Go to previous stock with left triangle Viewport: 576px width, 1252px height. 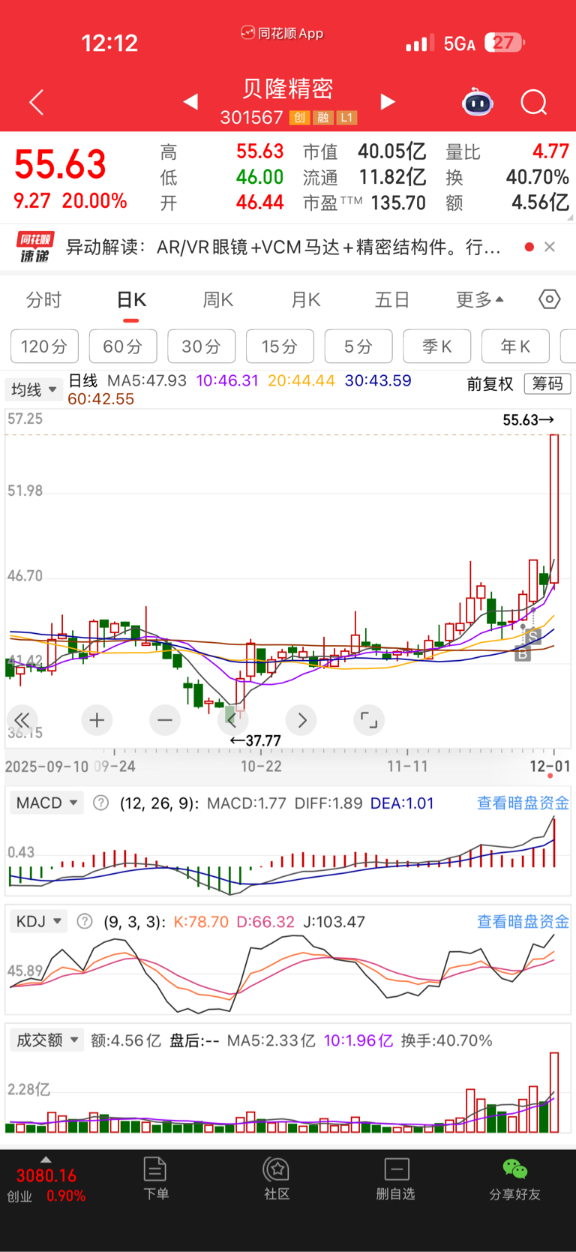[190, 101]
